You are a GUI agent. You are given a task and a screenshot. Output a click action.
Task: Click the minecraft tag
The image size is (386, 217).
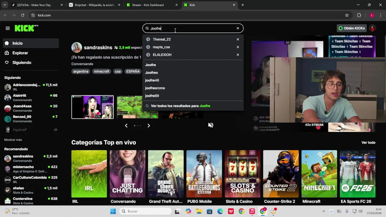coord(102,71)
